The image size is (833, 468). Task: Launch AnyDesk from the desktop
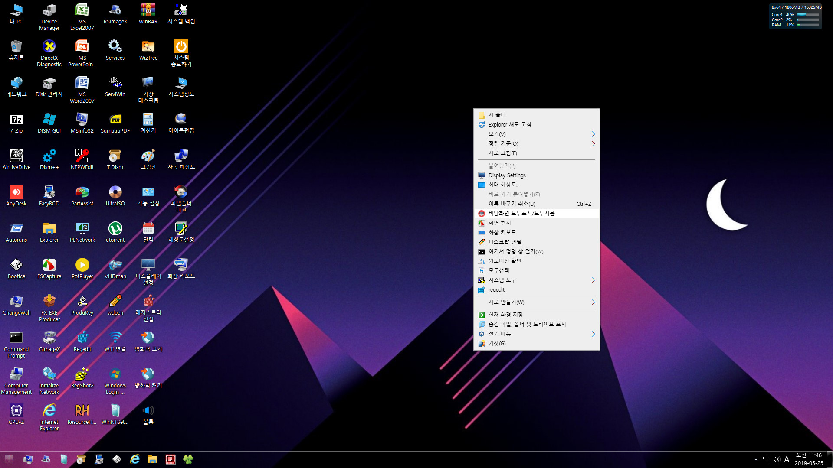(x=16, y=196)
